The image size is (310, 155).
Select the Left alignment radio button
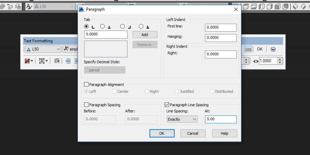pos(86,91)
